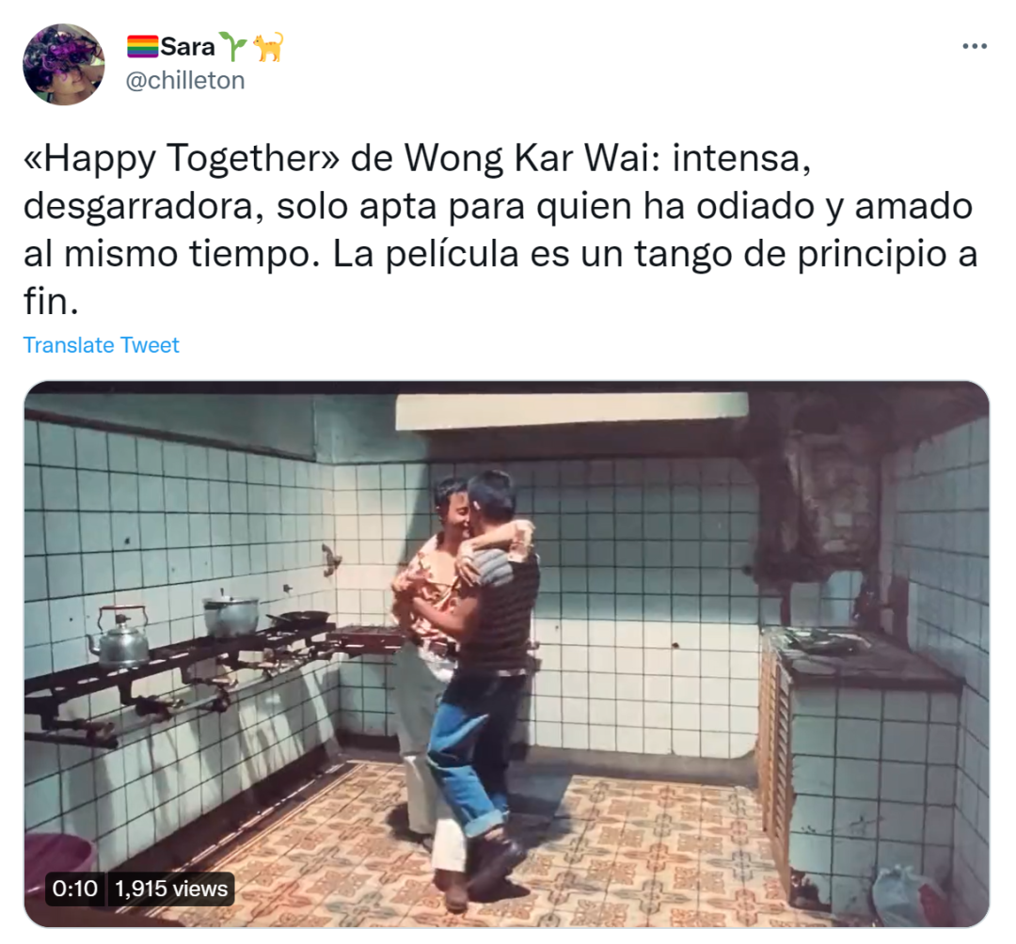Click the display name Sara

click(x=187, y=47)
